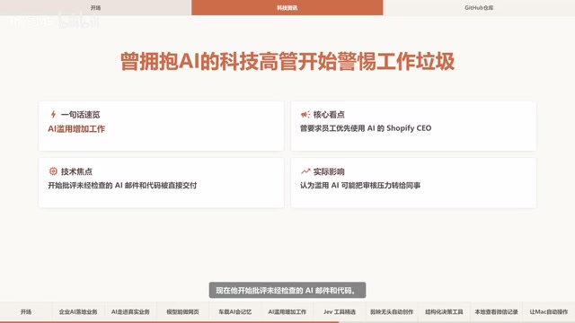Click the headline 曾拥抱AI的科技高管开始警惕工作垃圾
Screen dimensions: 575x323
pos(287,61)
